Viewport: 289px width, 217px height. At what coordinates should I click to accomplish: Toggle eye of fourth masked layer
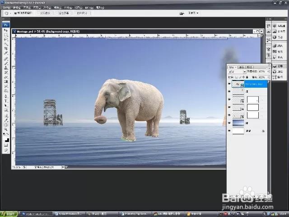pyautogui.click(x=229, y=107)
